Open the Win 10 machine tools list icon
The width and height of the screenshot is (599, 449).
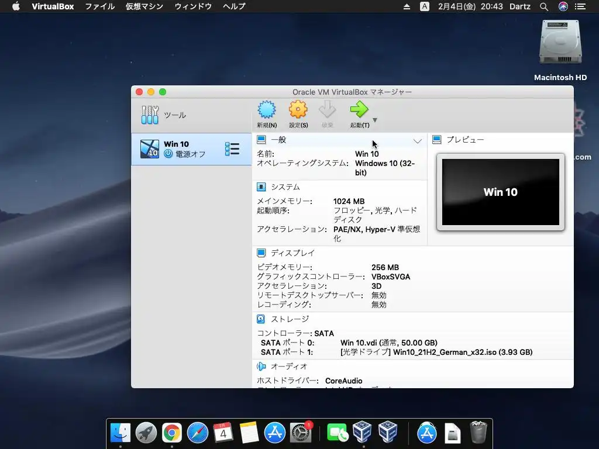point(232,149)
